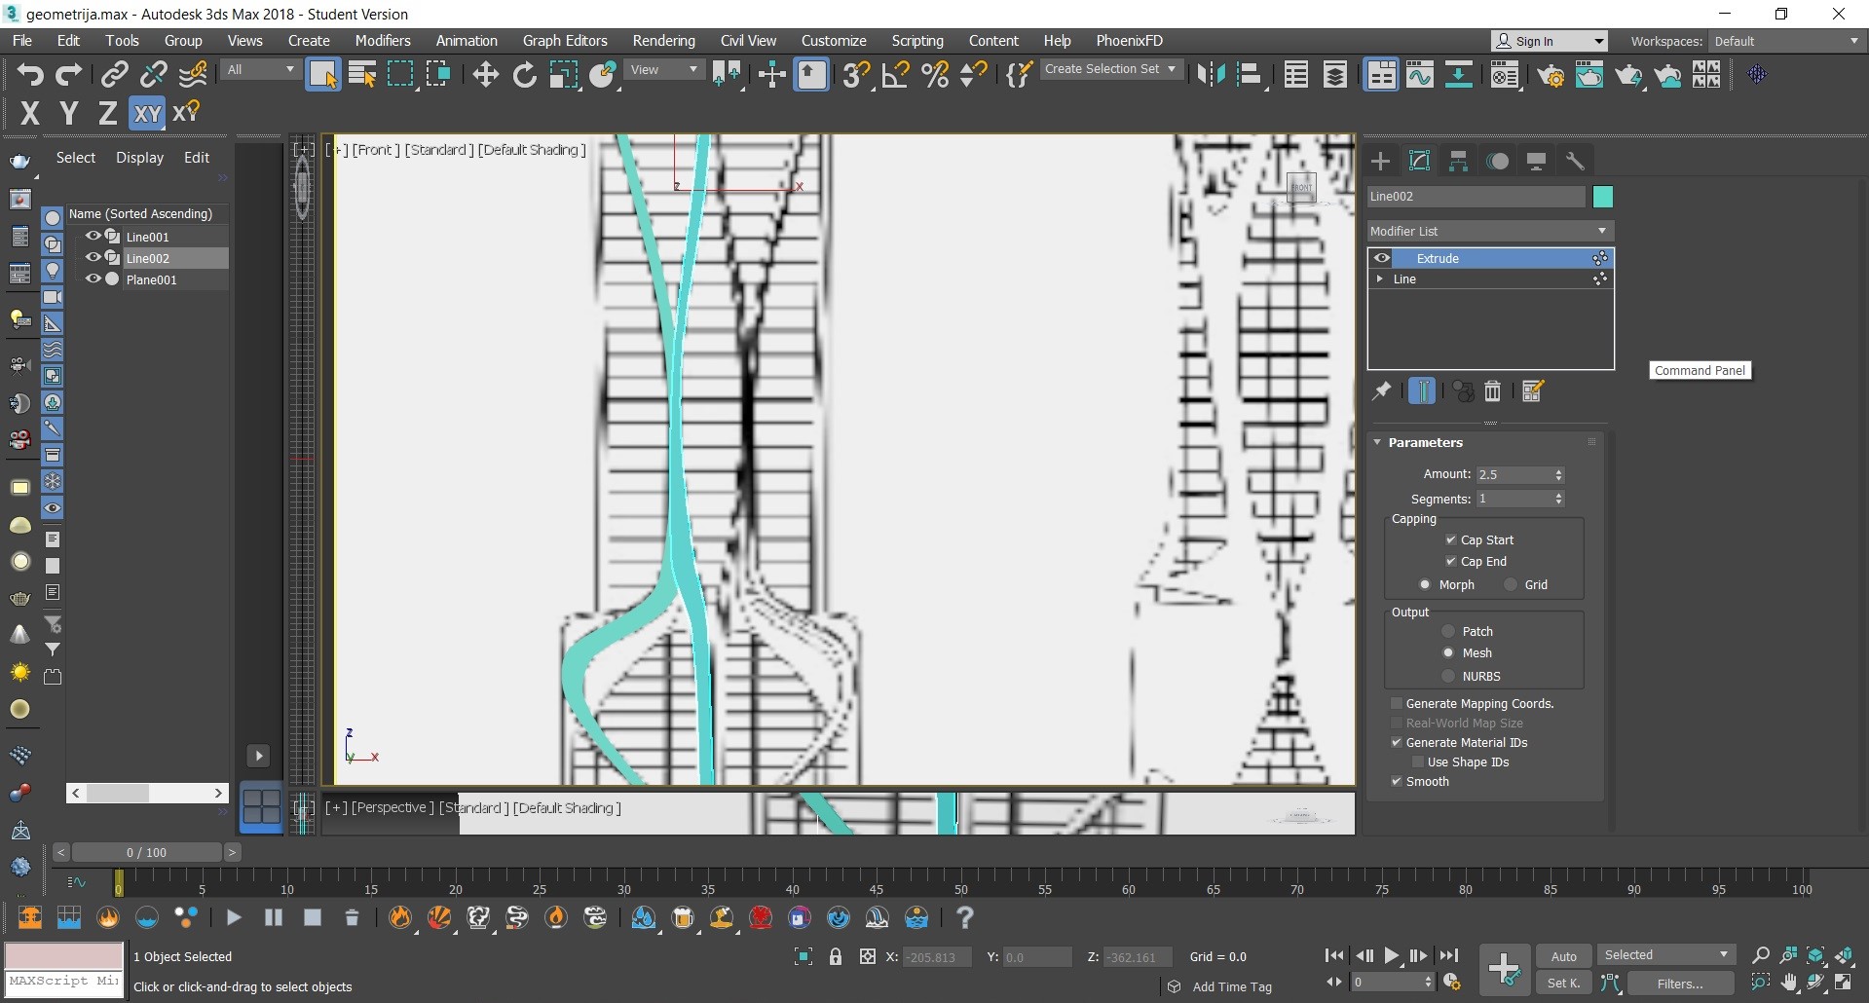Activate the Select and Rotate tool
1869x1003 pixels.
[x=525, y=75]
